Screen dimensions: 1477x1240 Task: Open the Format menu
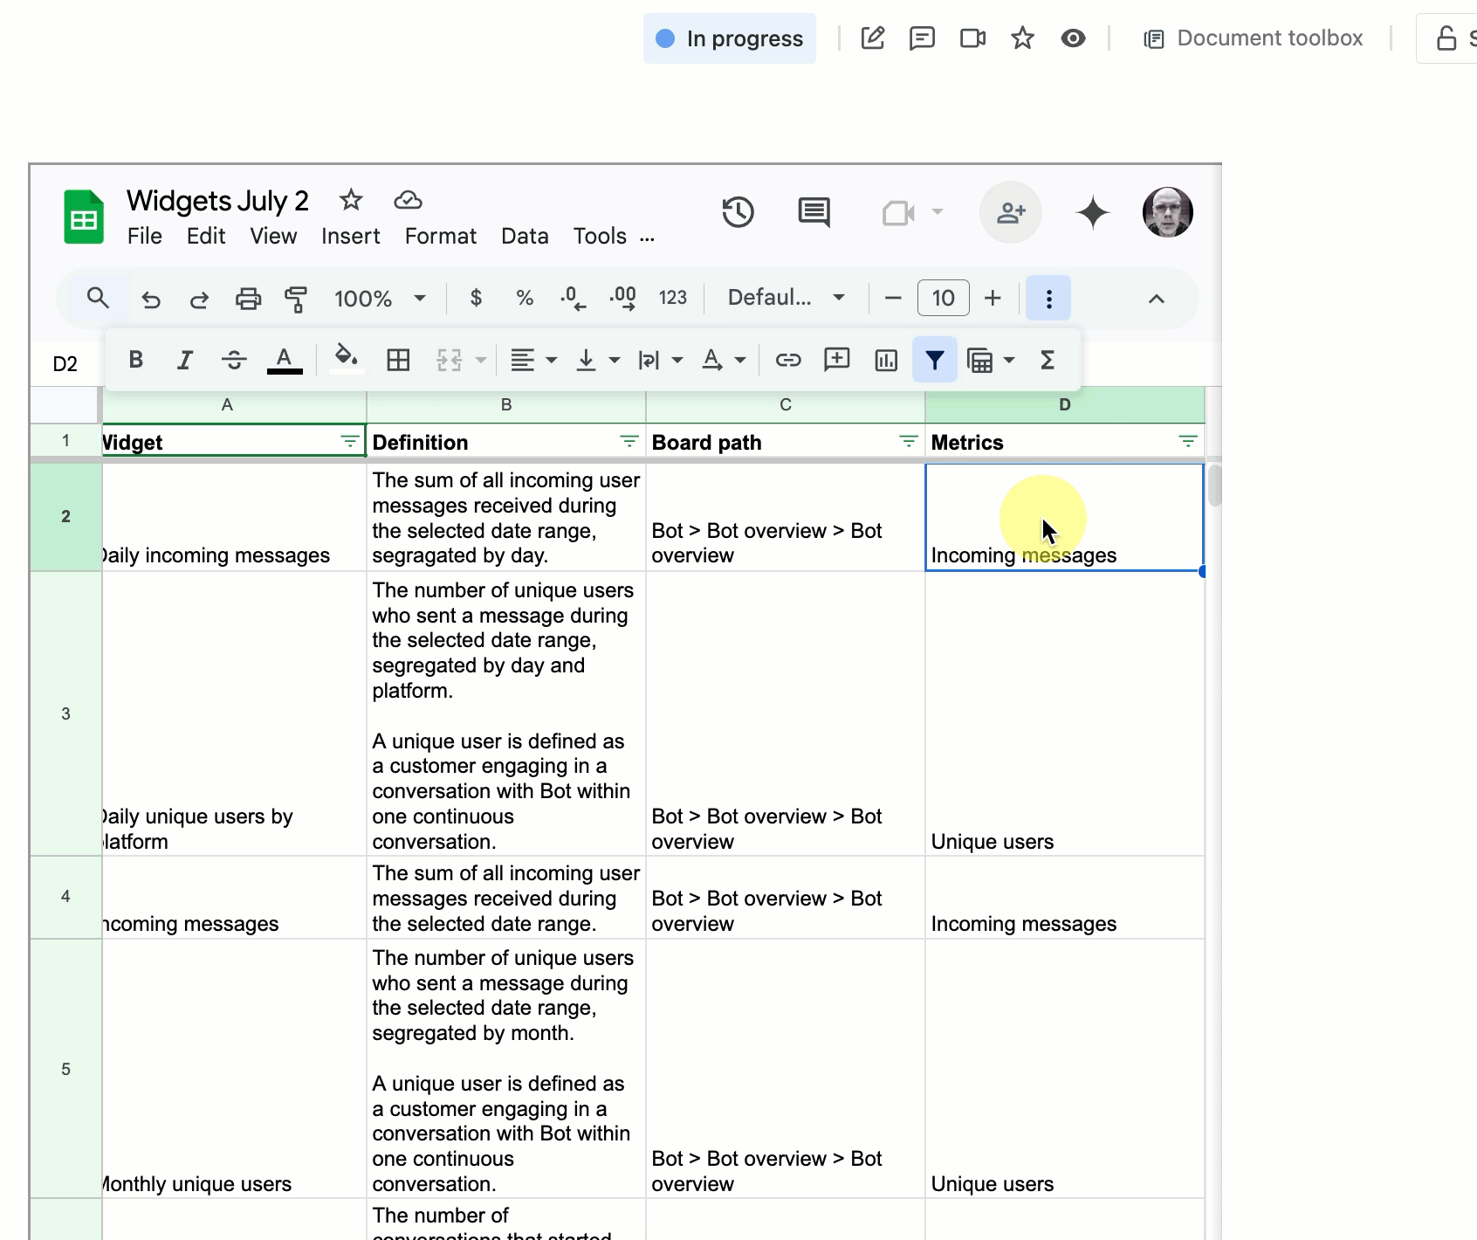(440, 235)
